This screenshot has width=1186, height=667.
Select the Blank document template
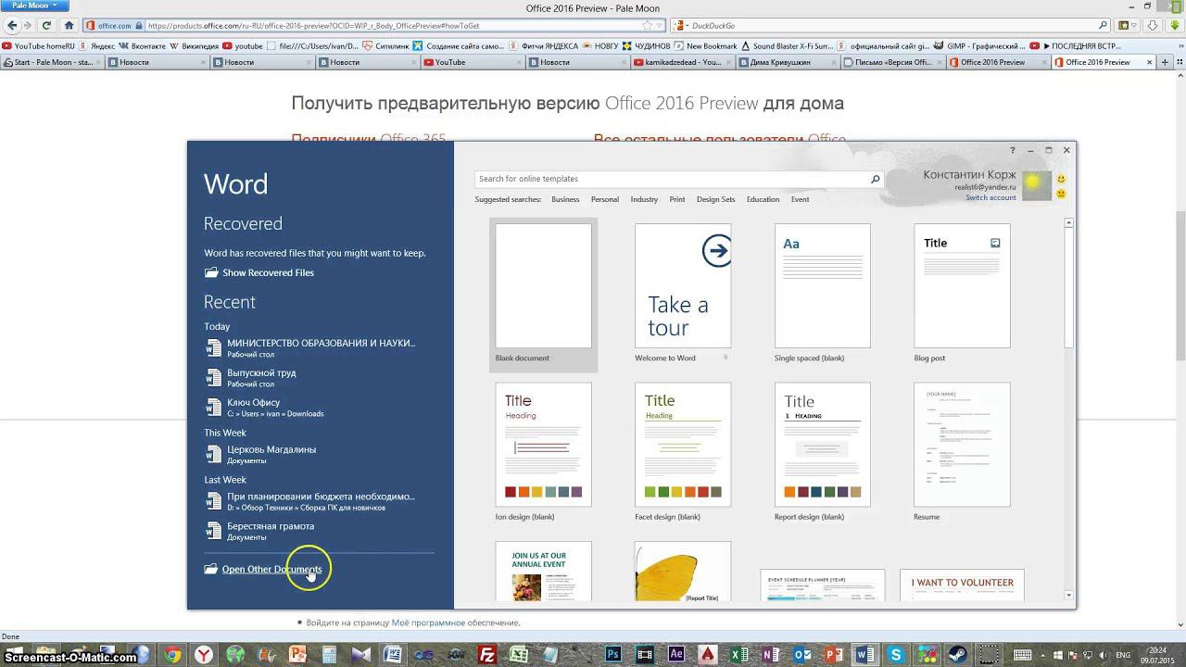pos(543,295)
